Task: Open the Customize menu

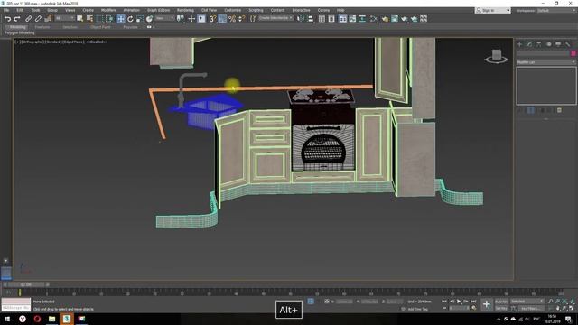Action: (233, 10)
